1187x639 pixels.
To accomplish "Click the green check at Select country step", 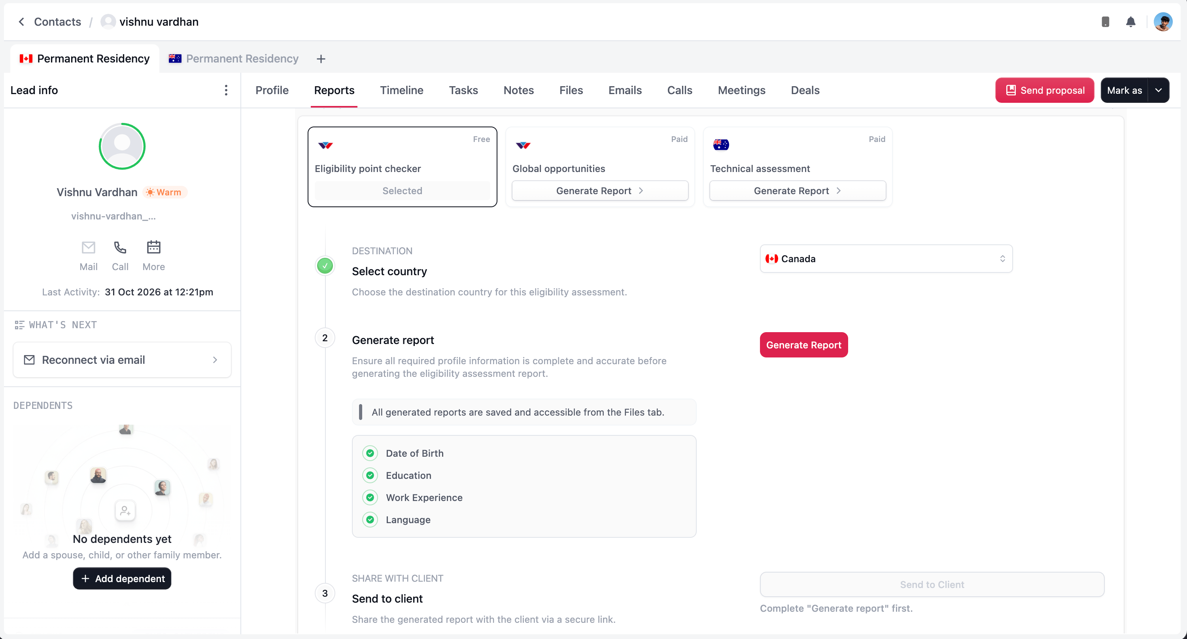I will [x=325, y=265].
